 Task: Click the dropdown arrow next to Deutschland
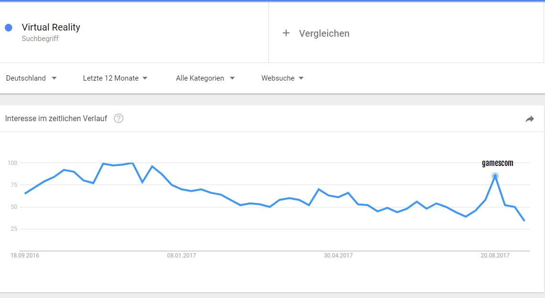tap(54, 78)
